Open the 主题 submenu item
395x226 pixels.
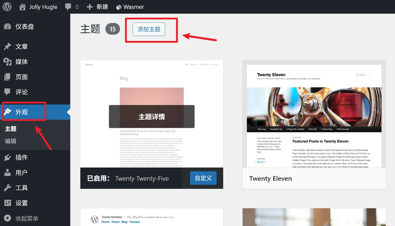click(x=11, y=129)
